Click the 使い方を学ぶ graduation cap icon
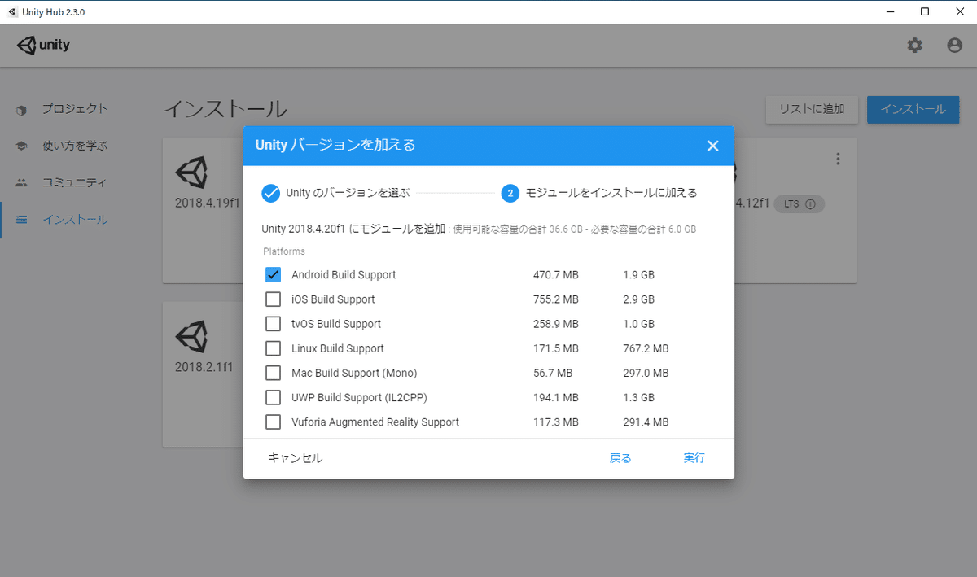 pyautogui.click(x=22, y=146)
